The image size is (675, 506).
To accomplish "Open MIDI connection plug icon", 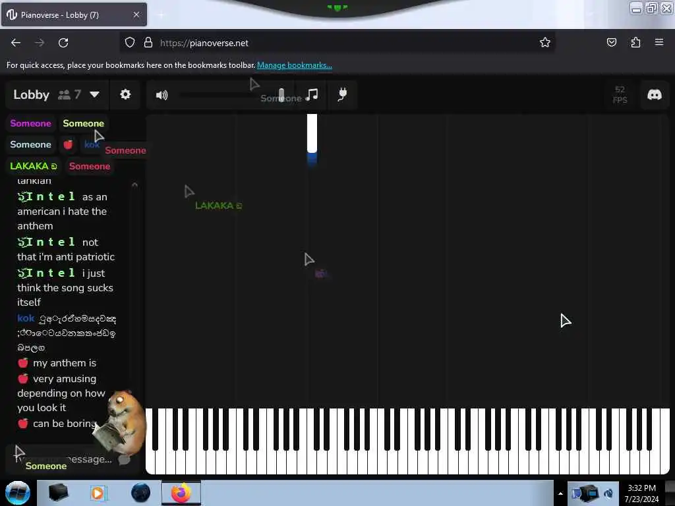I will click(343, 95).
